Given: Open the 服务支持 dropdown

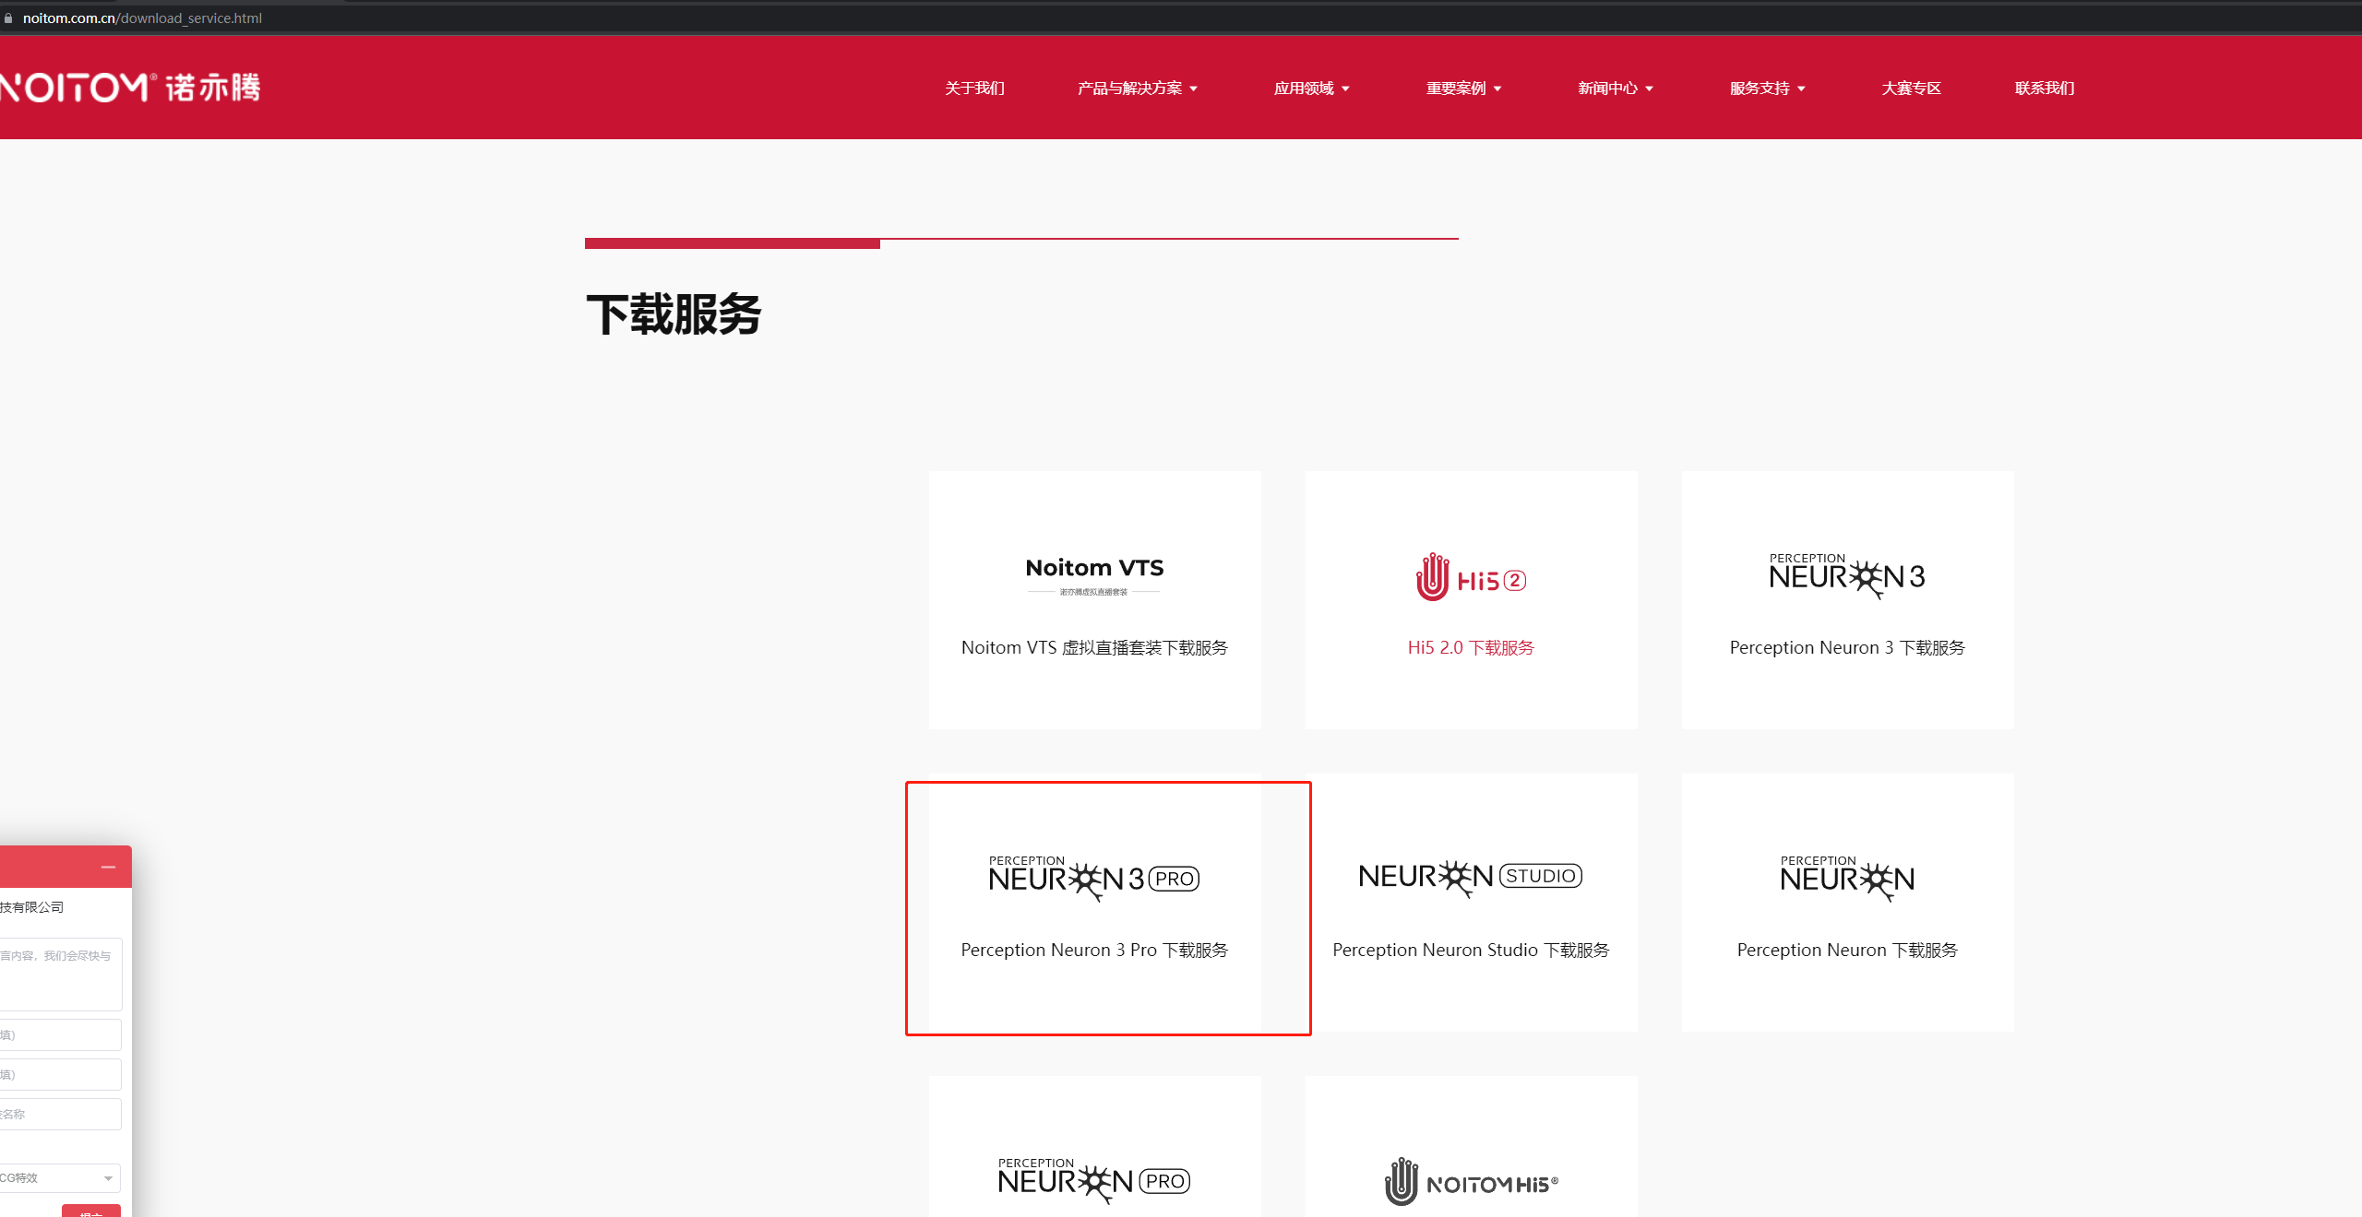Looking at the screenshot, I should tap(1765, 88).
